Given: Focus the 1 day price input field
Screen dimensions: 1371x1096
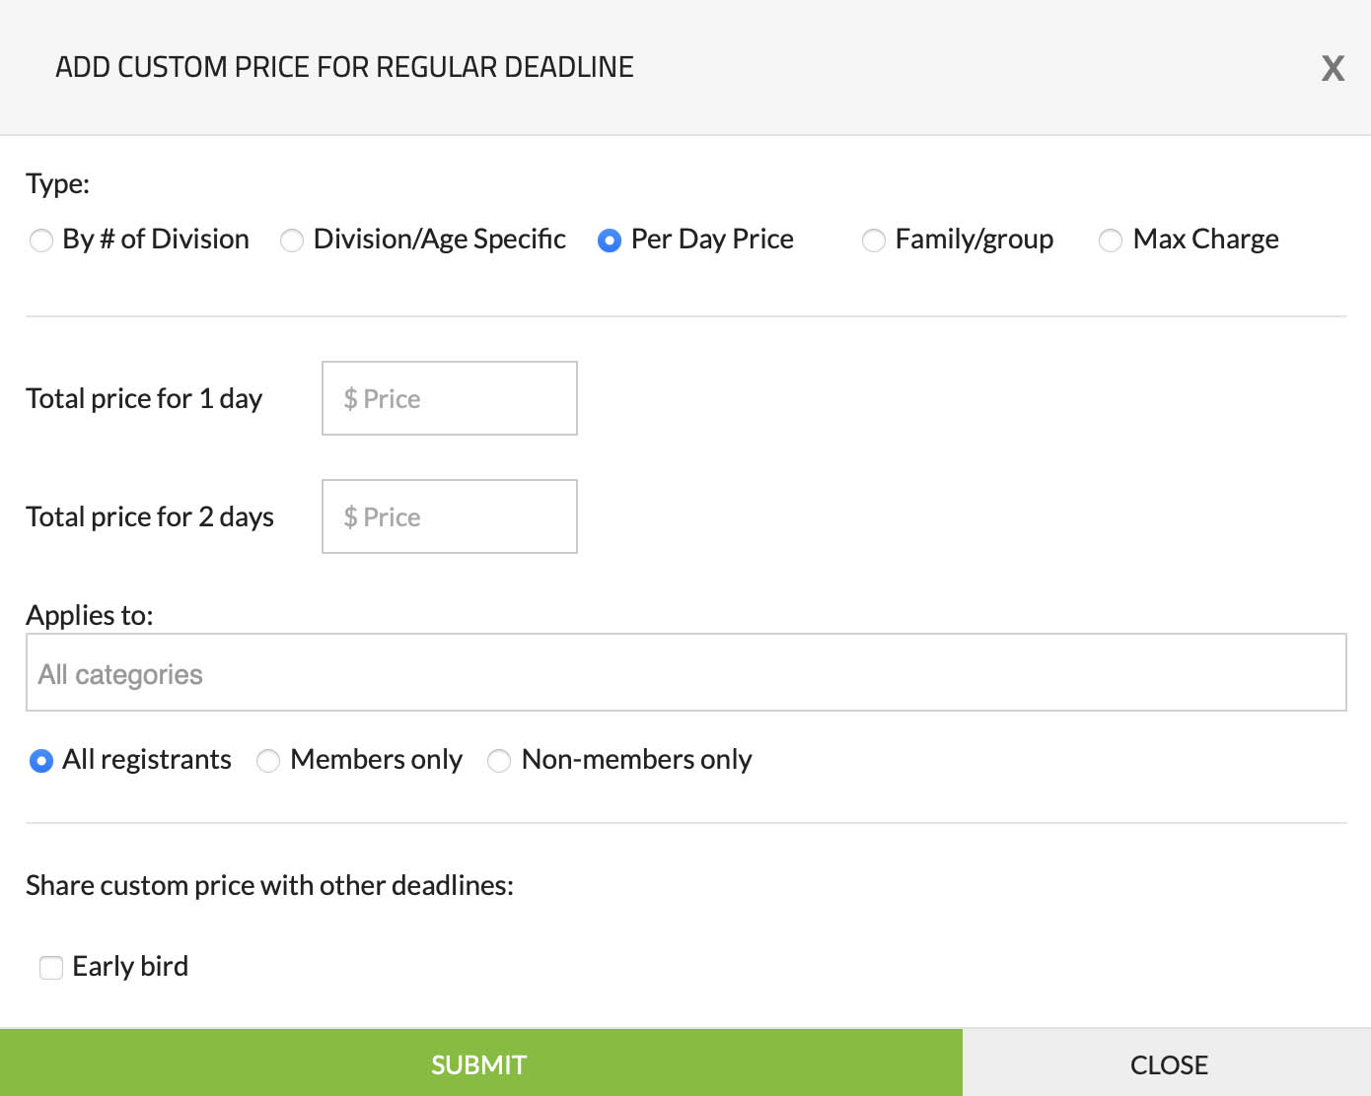Looking at the screenshot, I should coord(450,398).
